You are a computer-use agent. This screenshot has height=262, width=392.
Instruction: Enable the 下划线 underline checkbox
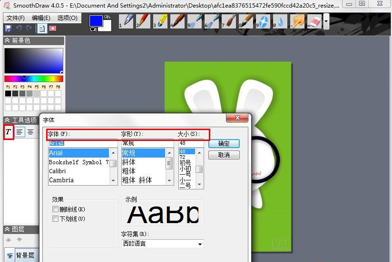tap(56, 219)
